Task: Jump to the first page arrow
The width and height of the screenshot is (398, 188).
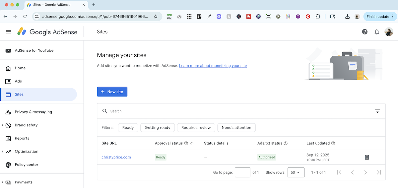Action: (339, 172)
